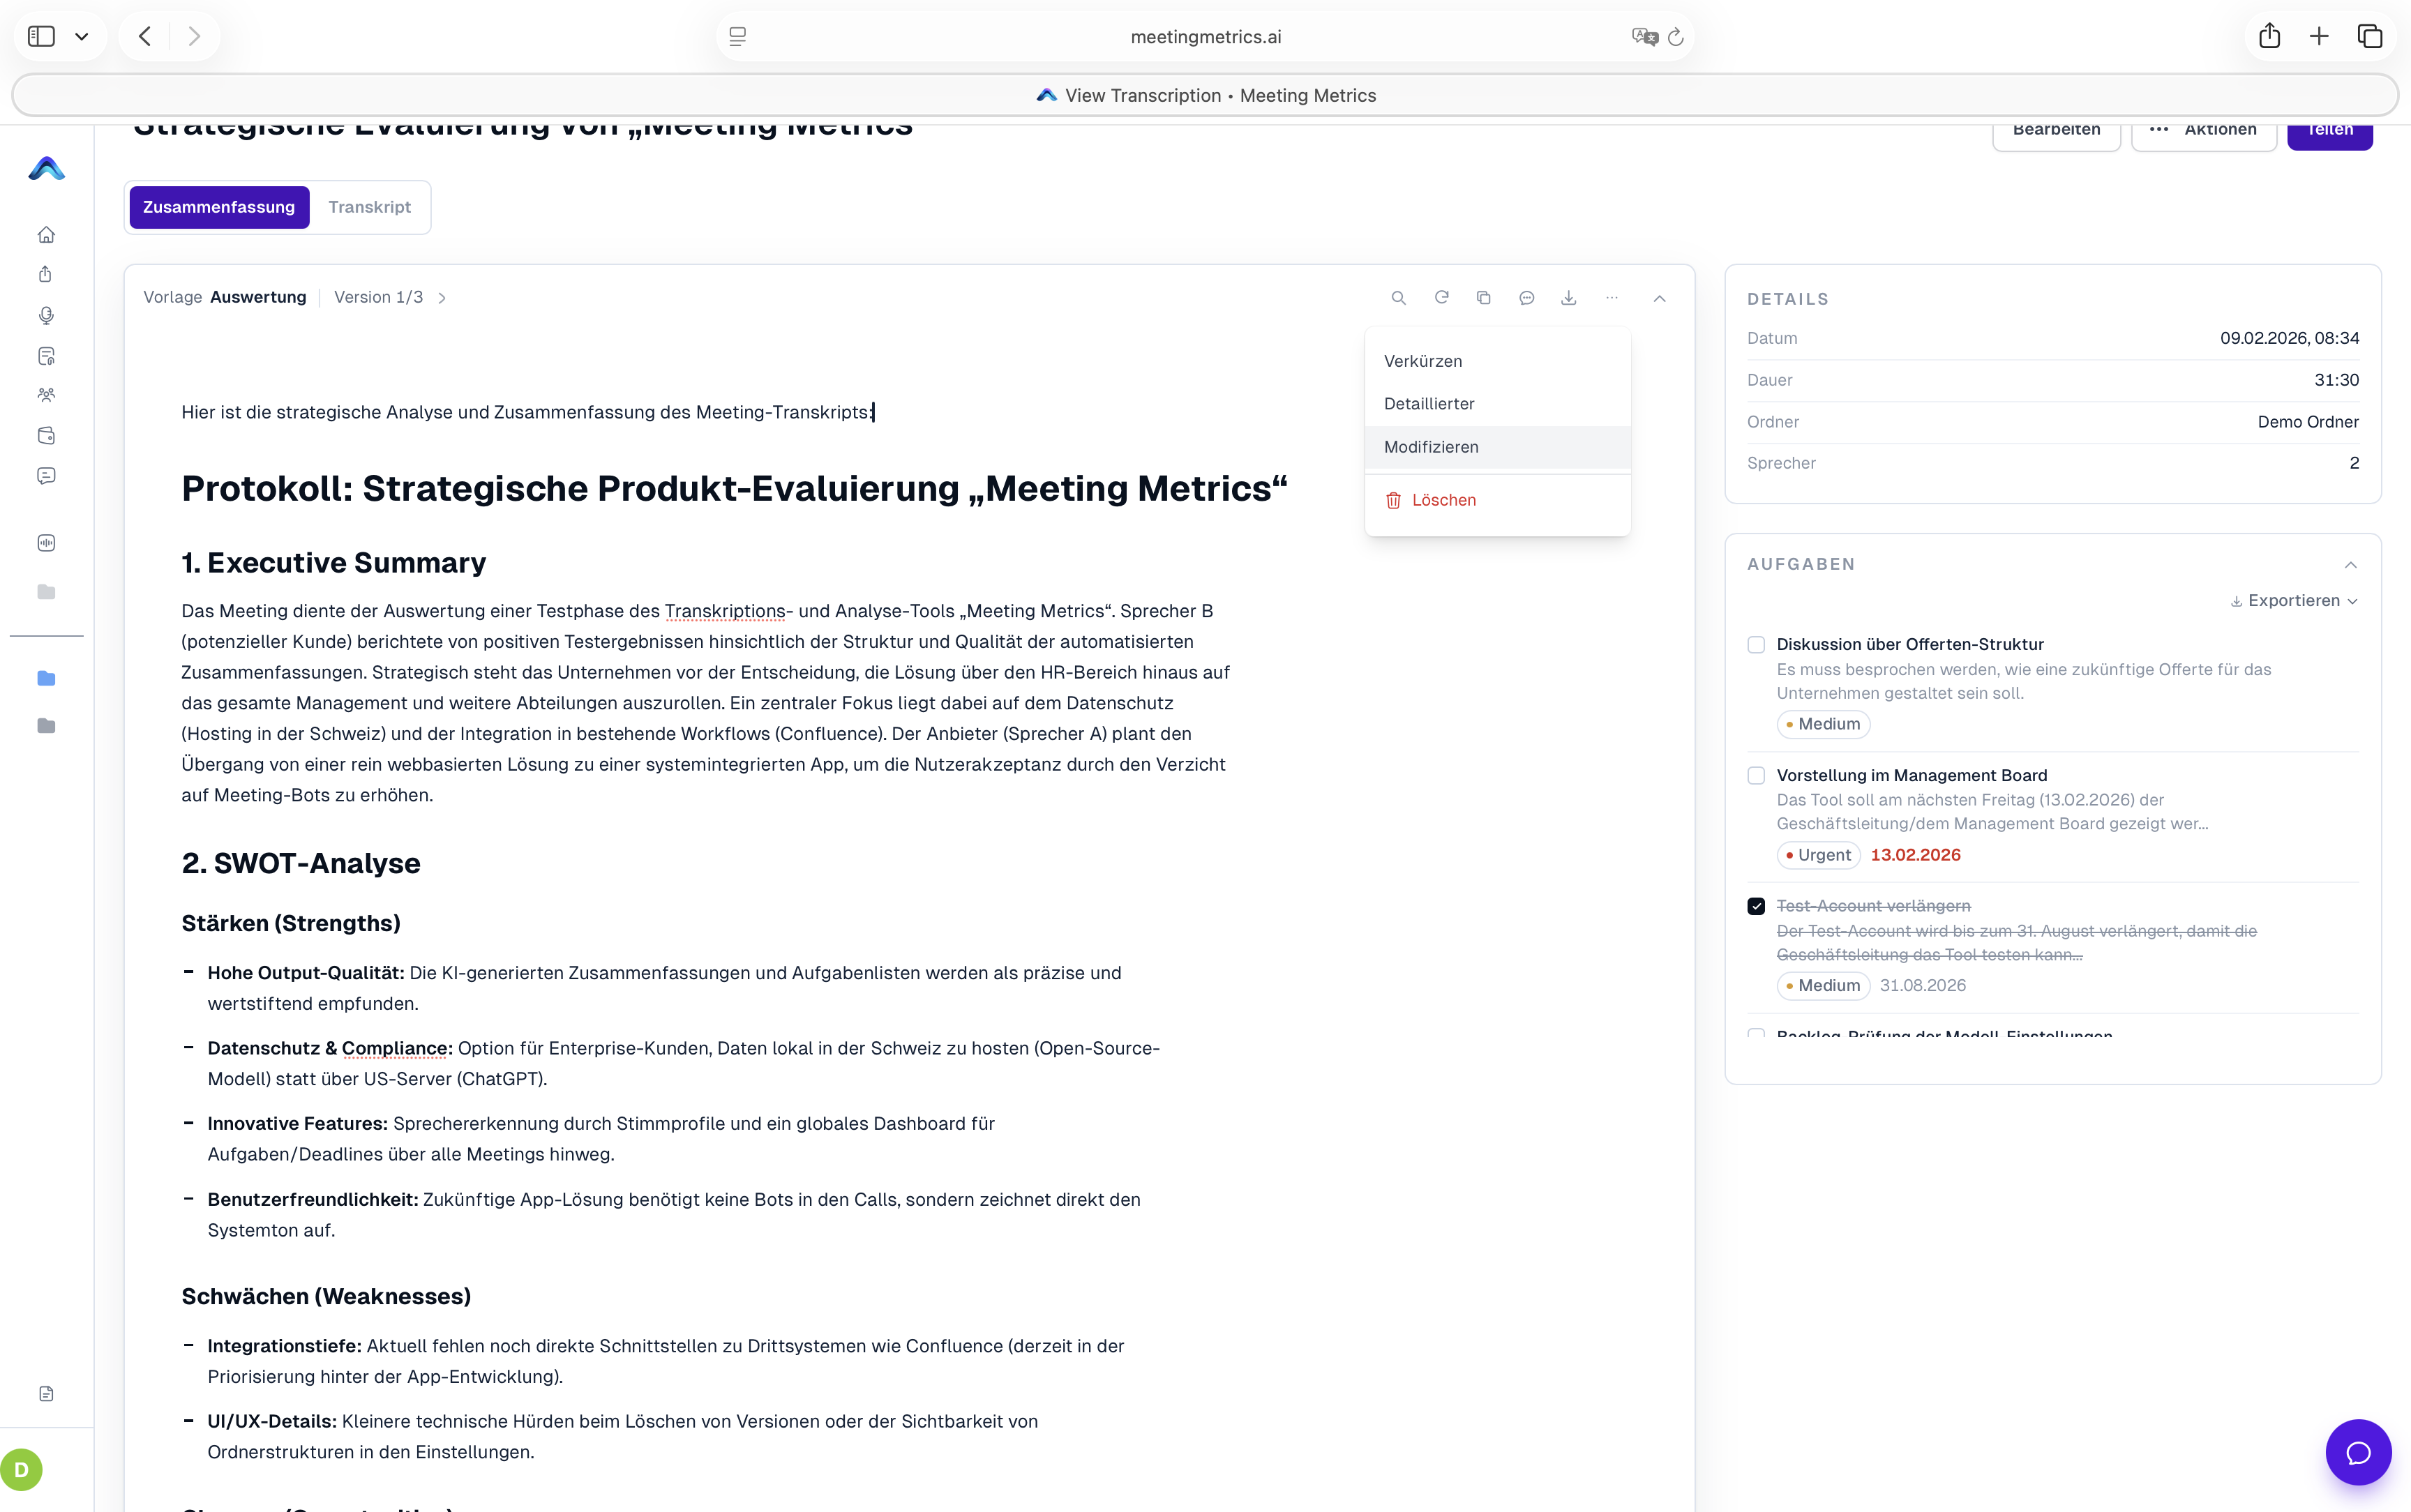Search within the summary using magnifier icon
The width and height of the screenshot is (2411, 1512).
tap(1399, 298)
